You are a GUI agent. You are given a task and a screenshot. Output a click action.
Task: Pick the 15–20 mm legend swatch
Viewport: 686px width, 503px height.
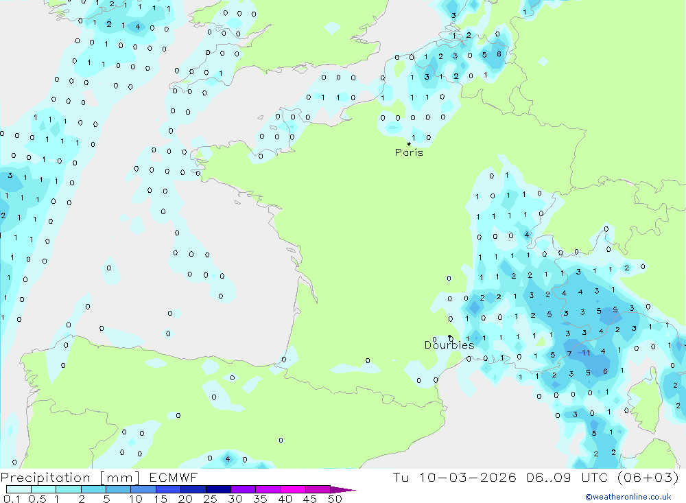169,489
